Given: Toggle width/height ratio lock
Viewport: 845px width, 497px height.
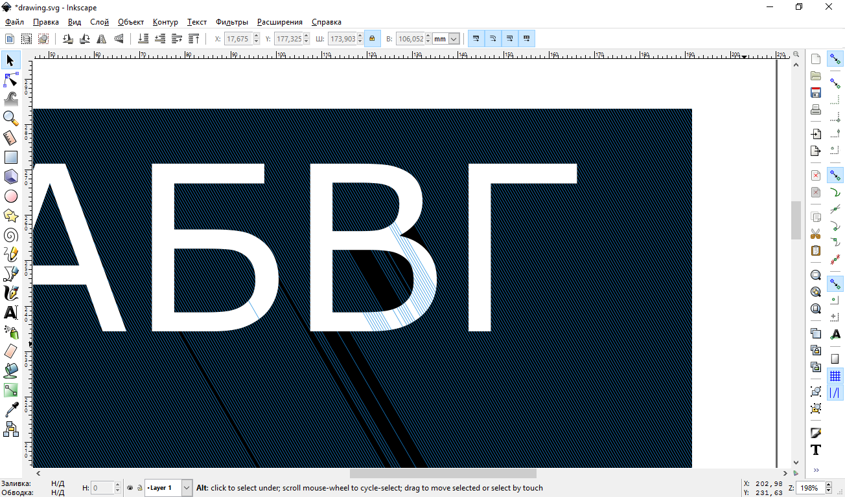Looking at the screenshot, I should pos(372,39).
